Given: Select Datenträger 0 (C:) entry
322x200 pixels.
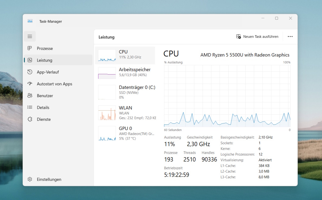Looking at the screenshot, I should click(125, 92).
